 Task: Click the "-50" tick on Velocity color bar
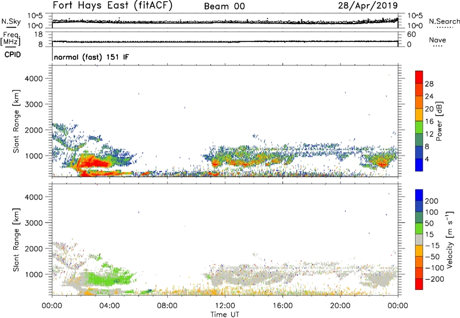[432, 257]
